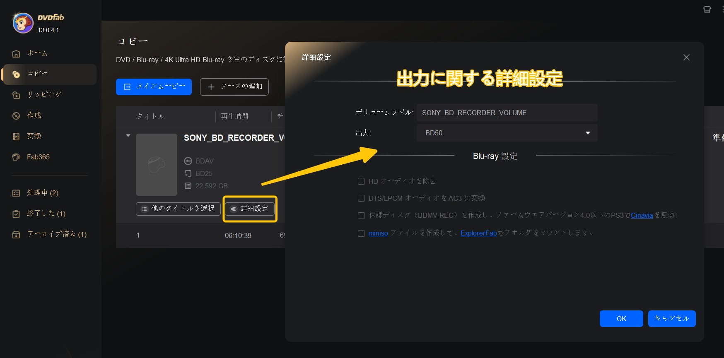Click the processing queue icon beside 処理中
The width and height of the screenshot is (724, 358).
16,193
